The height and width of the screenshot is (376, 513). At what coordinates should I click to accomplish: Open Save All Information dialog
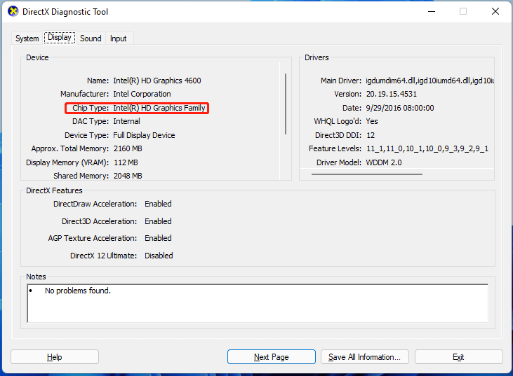coord(365,357)
